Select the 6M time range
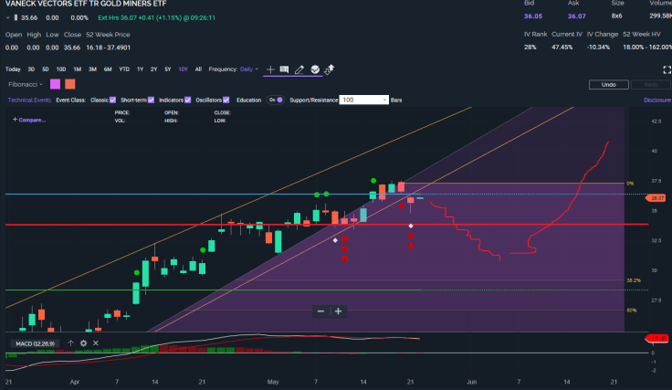This screenshot has width=672, height=390. click(x=108, y=69)
